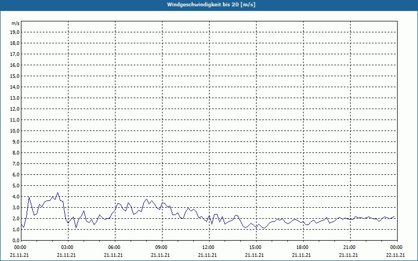Click the '12,0' axis value
The width and height of the screenshot is (418, 261).
(15, 109)
